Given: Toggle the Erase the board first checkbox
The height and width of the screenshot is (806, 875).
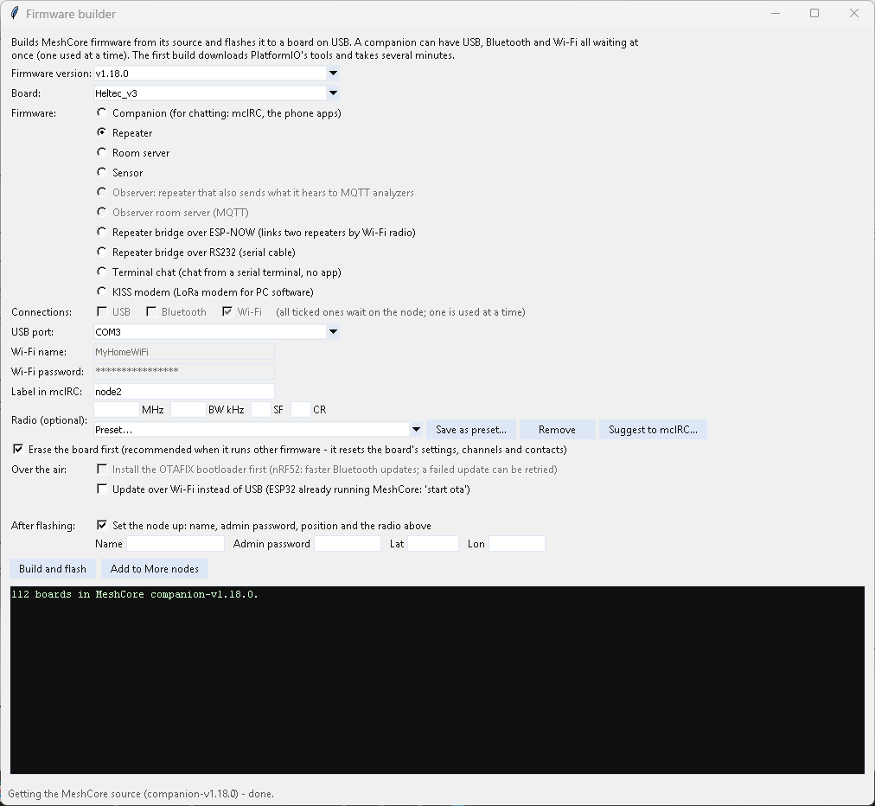Looking at the screenshot, I should (18, 450).
